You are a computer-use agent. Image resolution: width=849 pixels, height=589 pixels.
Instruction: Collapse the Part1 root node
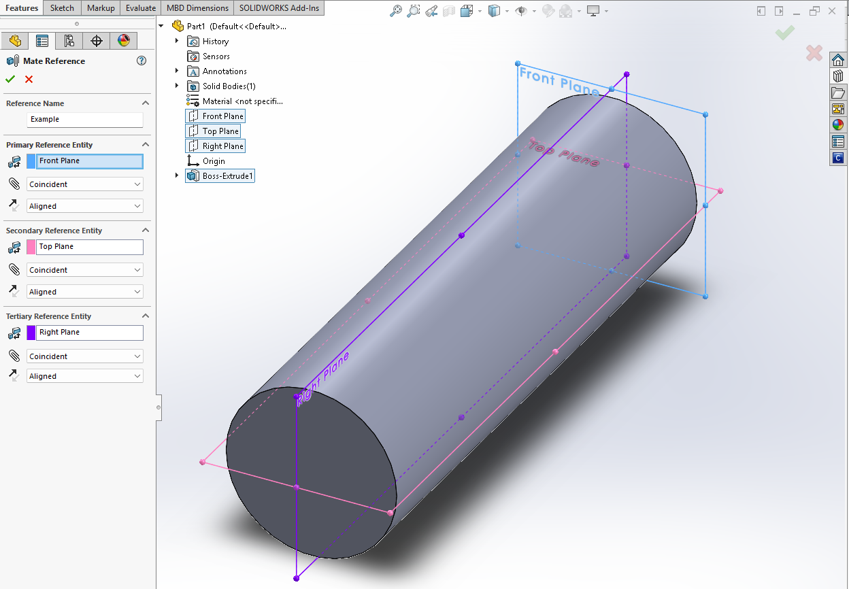(161, 27)
